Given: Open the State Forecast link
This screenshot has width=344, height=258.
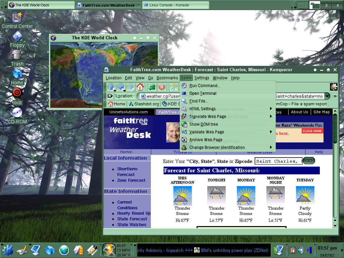Looking at the screenshot, I should click(x=132, y=219).
